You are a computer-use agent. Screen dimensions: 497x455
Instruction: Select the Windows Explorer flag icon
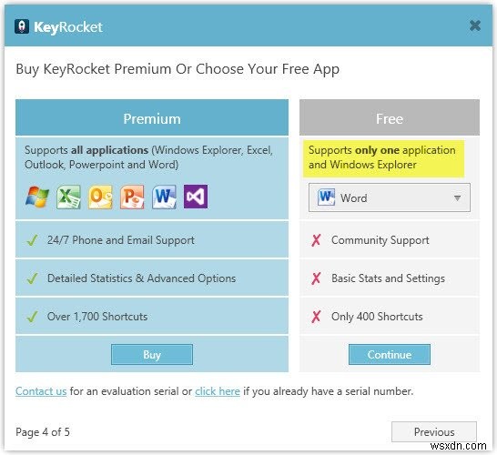point(37,197)
